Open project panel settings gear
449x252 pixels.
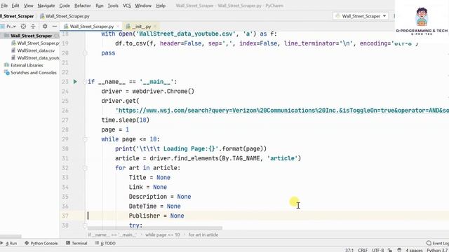[45, 27]
